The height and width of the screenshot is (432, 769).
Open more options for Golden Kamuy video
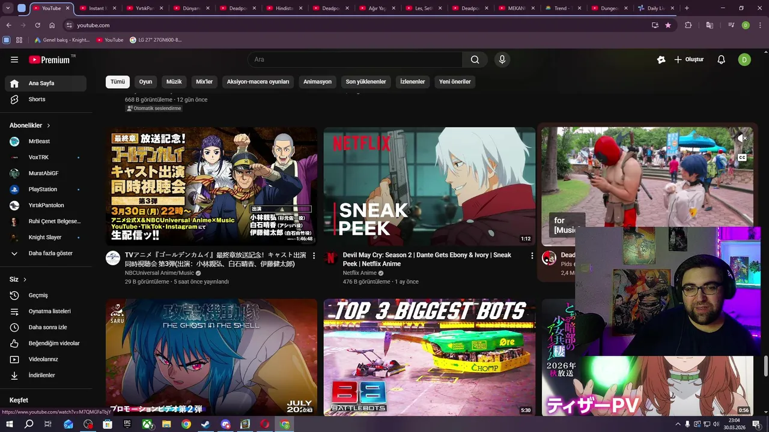[314, 256]
